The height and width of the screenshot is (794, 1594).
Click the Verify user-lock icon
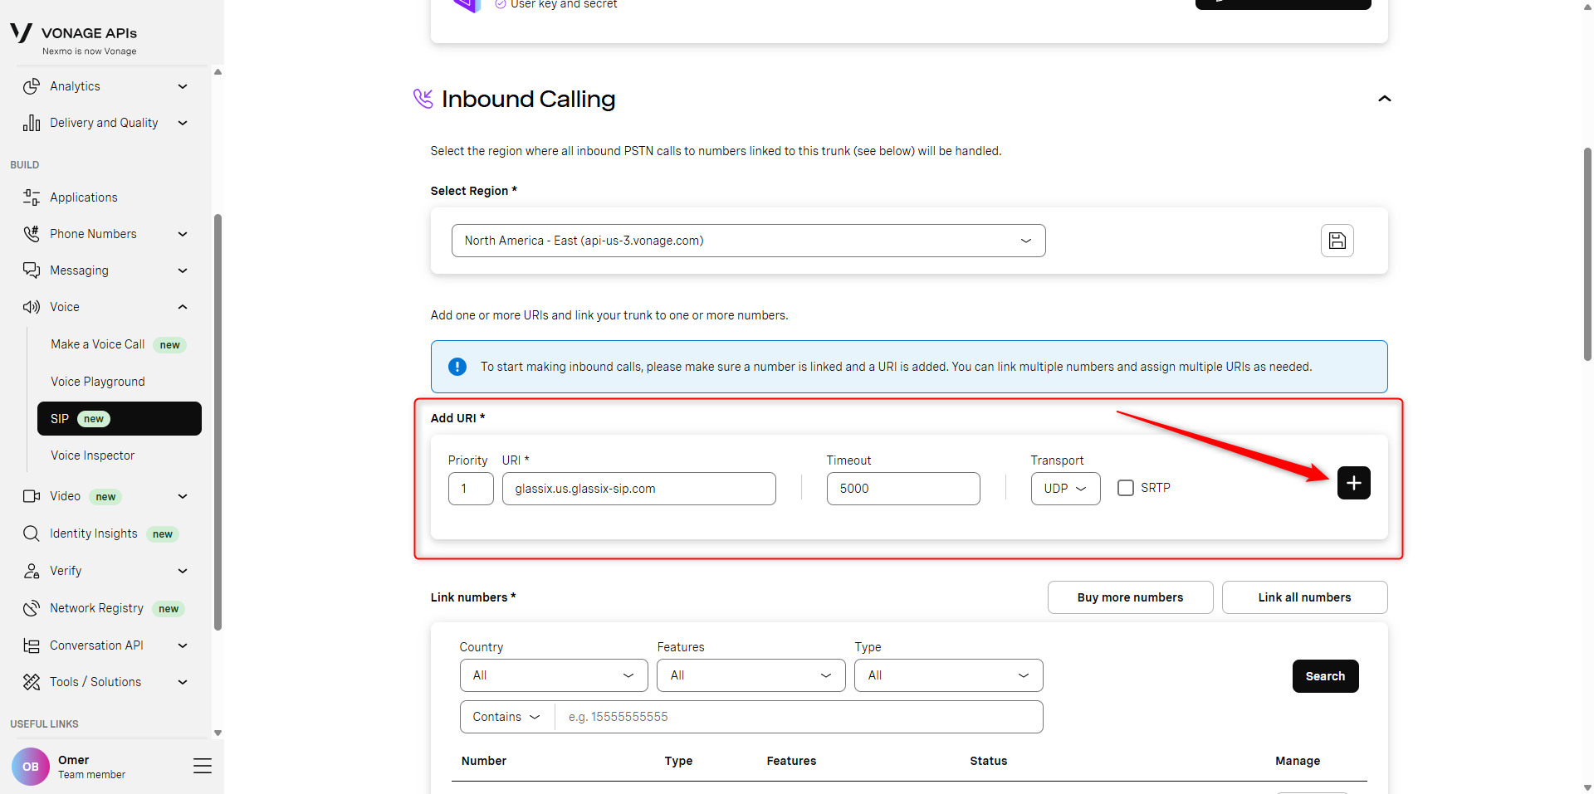[32, 571]
